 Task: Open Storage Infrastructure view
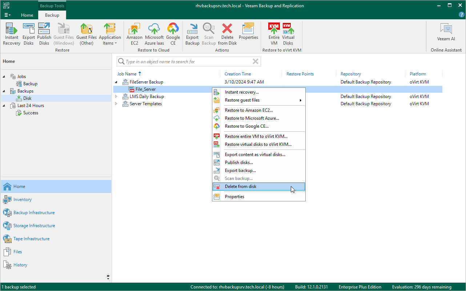[x=56, y=226]
